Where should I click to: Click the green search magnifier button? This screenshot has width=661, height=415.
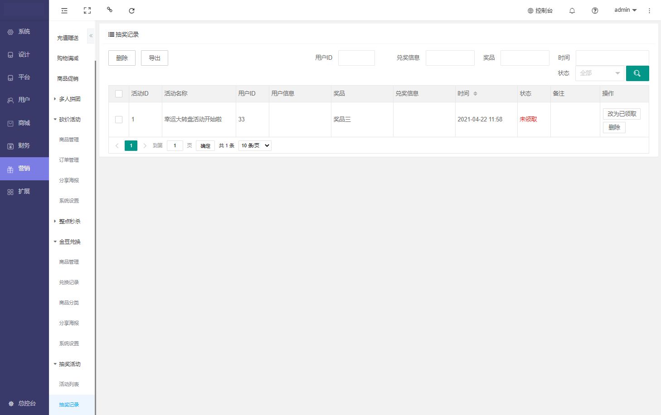[x=637, y=73]
